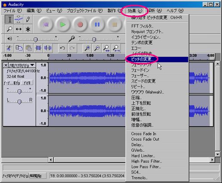Screen dimensions: 222x183
Task: Click the Fit Project zoom icon
Action: (x=117, y=48)
